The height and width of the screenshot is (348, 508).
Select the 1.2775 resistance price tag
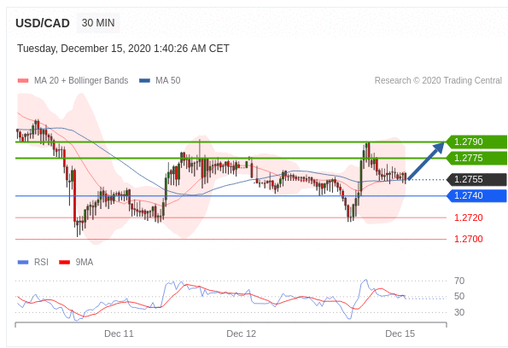476,158
